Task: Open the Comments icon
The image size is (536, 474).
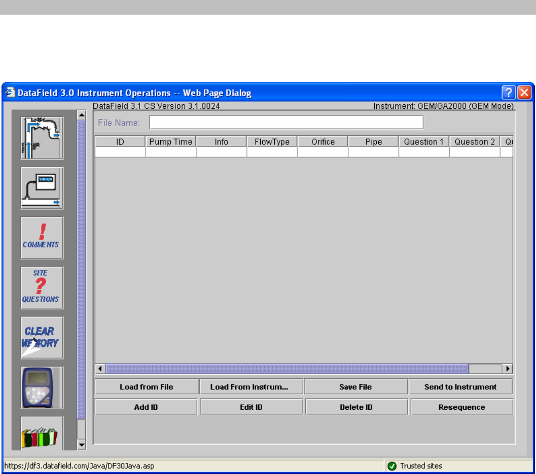Action: [x=42, y=238]
